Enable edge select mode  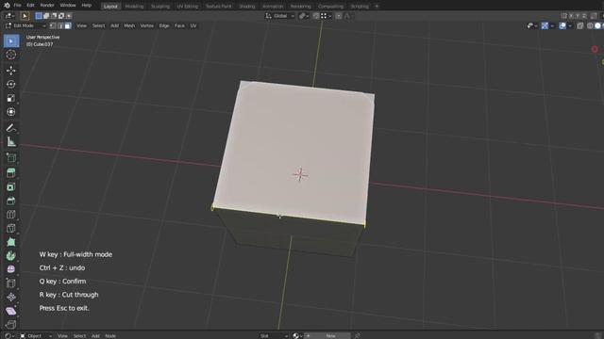[x=60, y=25]
